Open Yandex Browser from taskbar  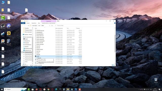(44, 89)
